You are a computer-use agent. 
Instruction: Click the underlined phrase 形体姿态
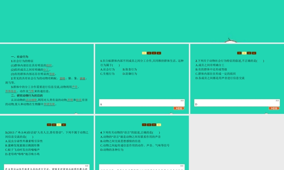(11, 91)
